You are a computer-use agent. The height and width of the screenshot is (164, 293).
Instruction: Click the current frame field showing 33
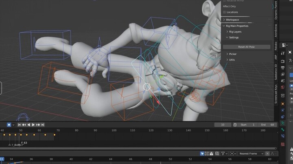click(223, 125)
